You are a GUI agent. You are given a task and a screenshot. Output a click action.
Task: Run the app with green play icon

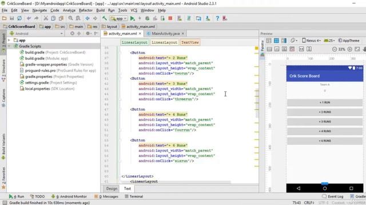tap(132, 18)
